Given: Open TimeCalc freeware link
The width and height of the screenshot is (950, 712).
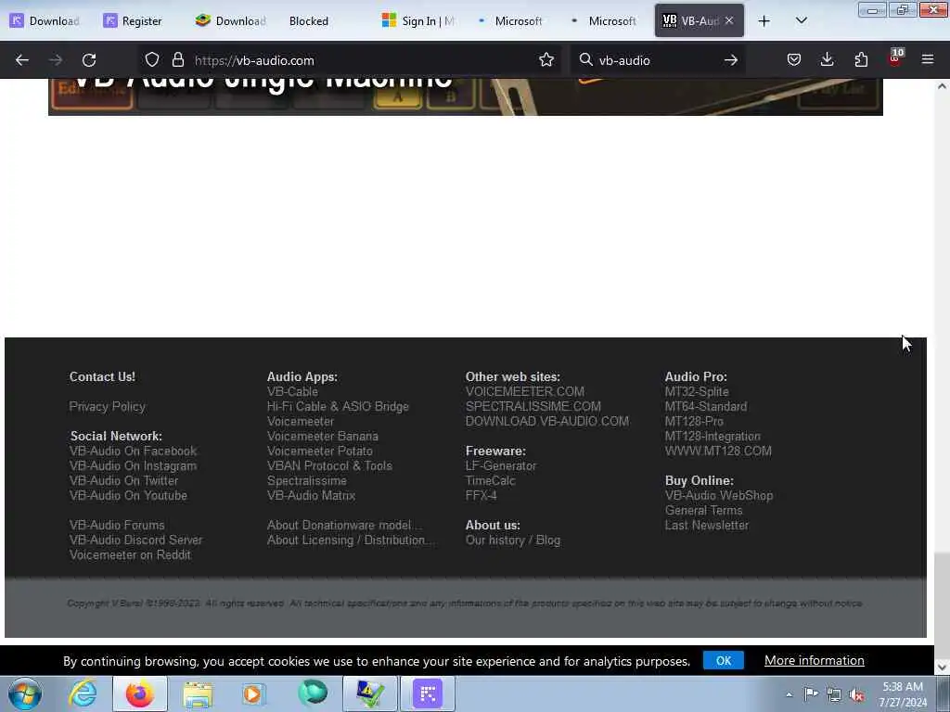Looking at the screenshot, I should [490, 481].
